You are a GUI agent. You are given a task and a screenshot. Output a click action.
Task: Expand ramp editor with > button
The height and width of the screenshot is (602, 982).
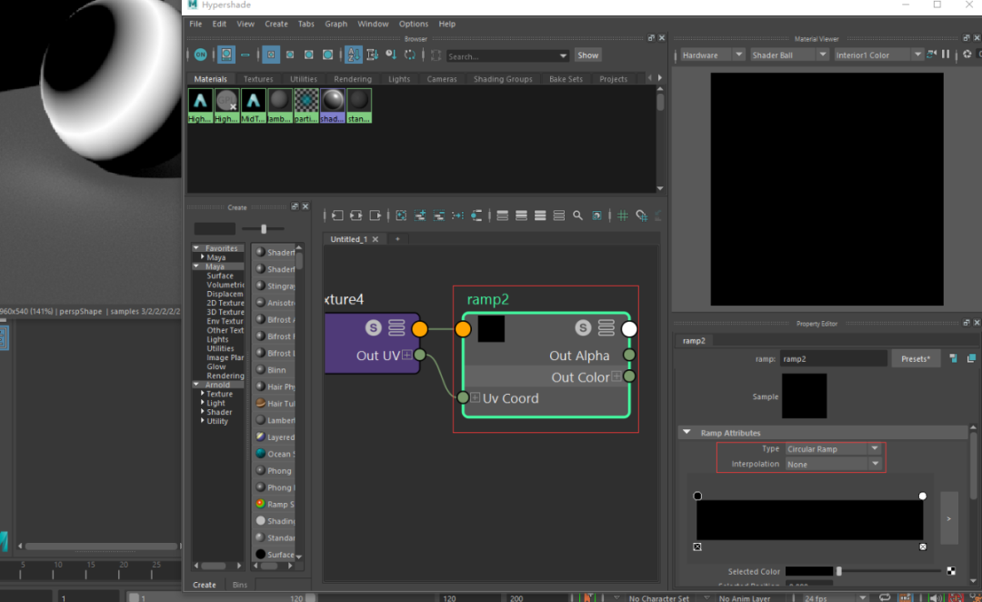coord(948,518)
